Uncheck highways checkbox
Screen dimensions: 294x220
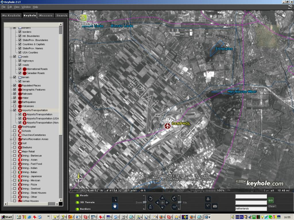(x=20, y=61)
